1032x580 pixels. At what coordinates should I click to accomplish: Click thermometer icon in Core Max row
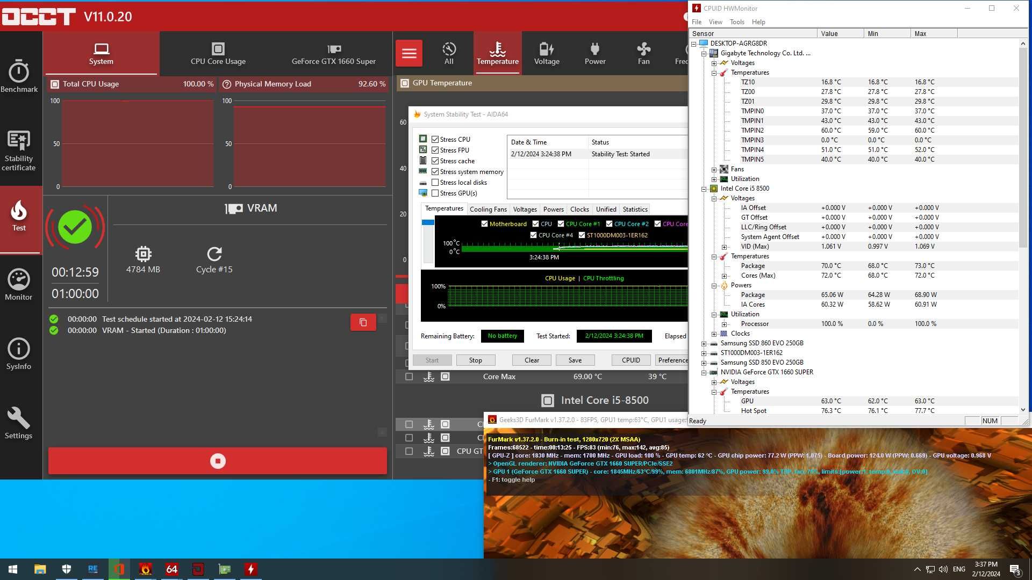pyautogui.click(x=428, y=377)
